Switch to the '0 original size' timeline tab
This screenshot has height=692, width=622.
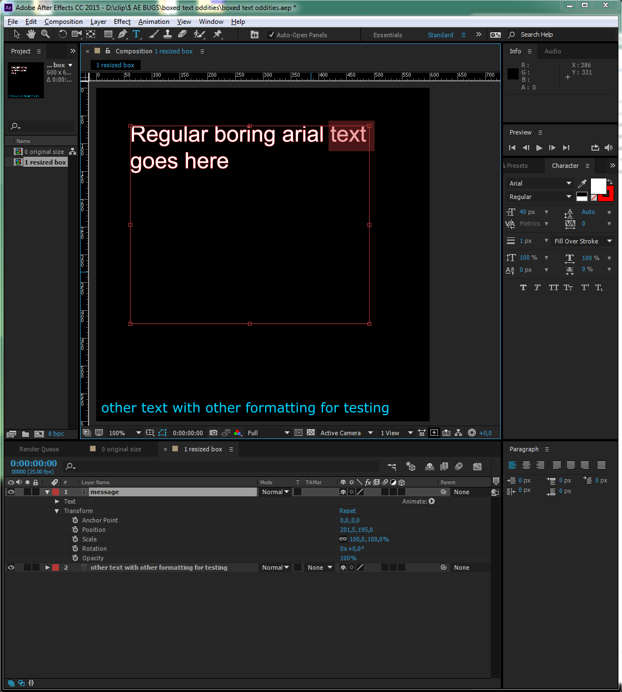click(x=121, y=449)
